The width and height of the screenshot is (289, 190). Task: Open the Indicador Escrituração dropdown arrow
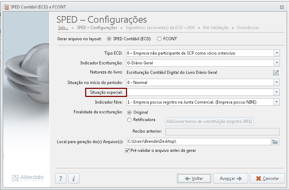pos(277,63)
